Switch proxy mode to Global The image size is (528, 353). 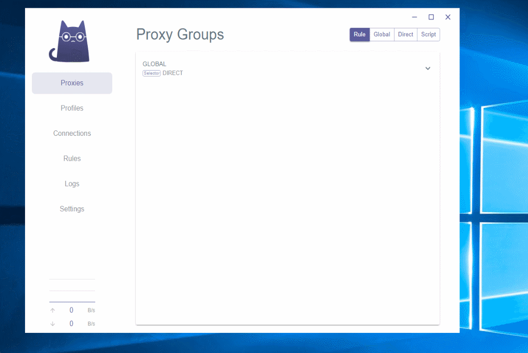coord(381,35)
